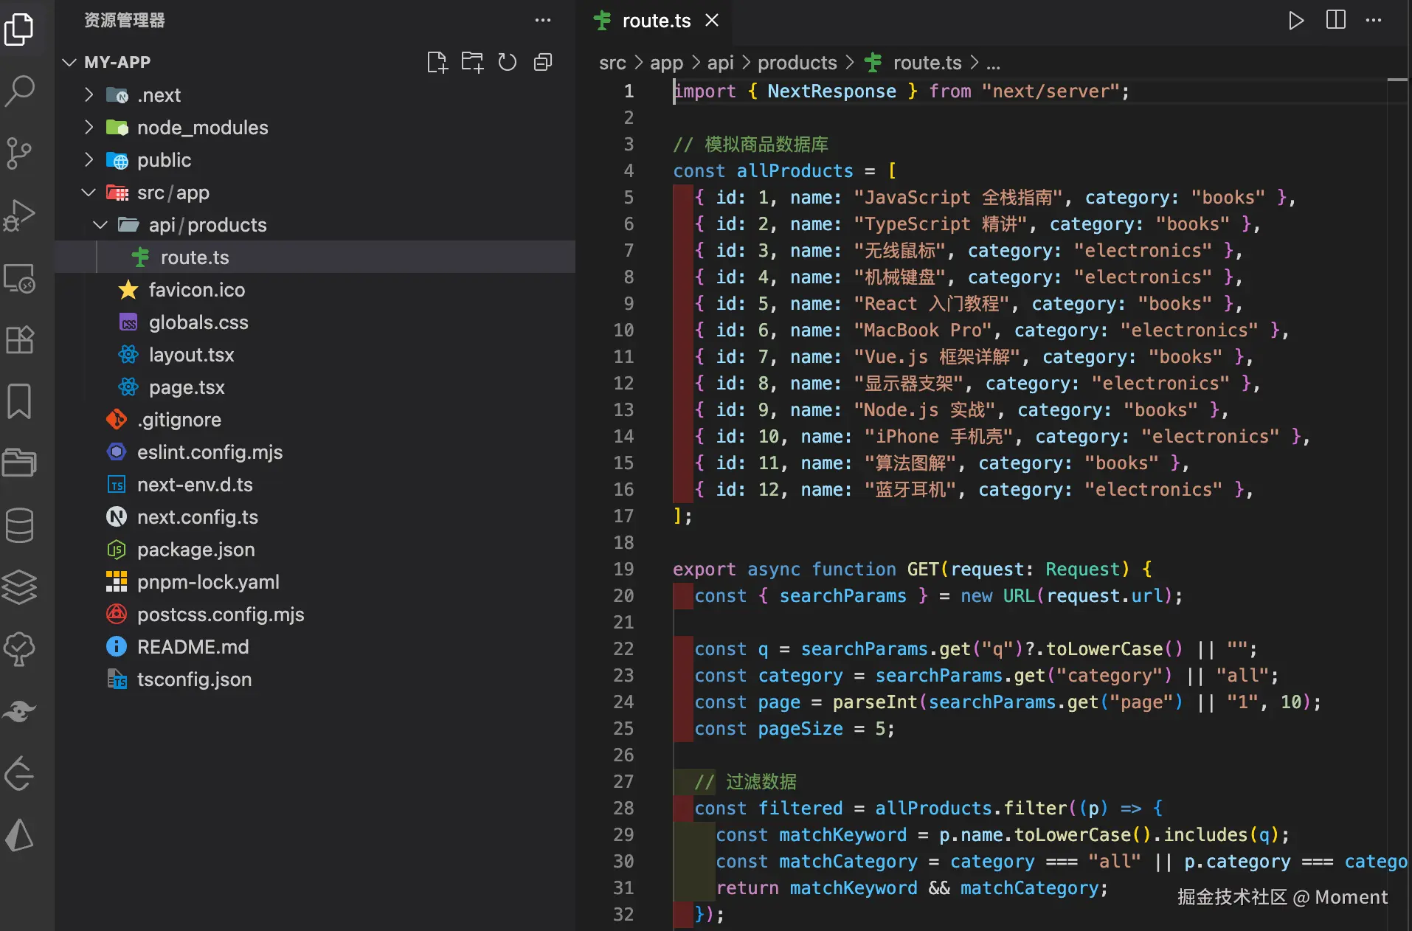Screen dimensions: 1412x931
Task: Refresh the explorer file tree
Action: click(x=508, y=63)
